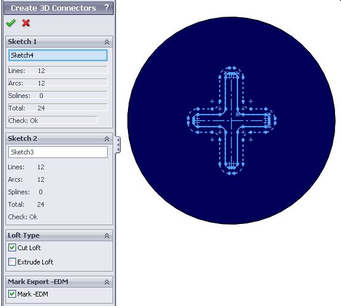Collapse the Sketch 1 section chevron
This screenshot has height=306, width=341.
click(107, 42)
